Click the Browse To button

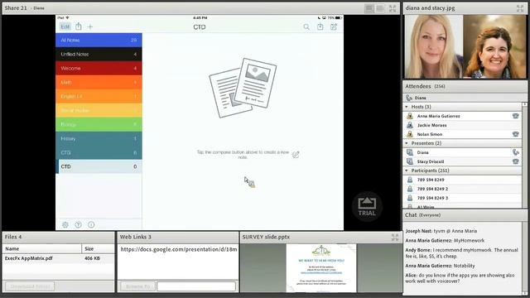pos(137,286)
